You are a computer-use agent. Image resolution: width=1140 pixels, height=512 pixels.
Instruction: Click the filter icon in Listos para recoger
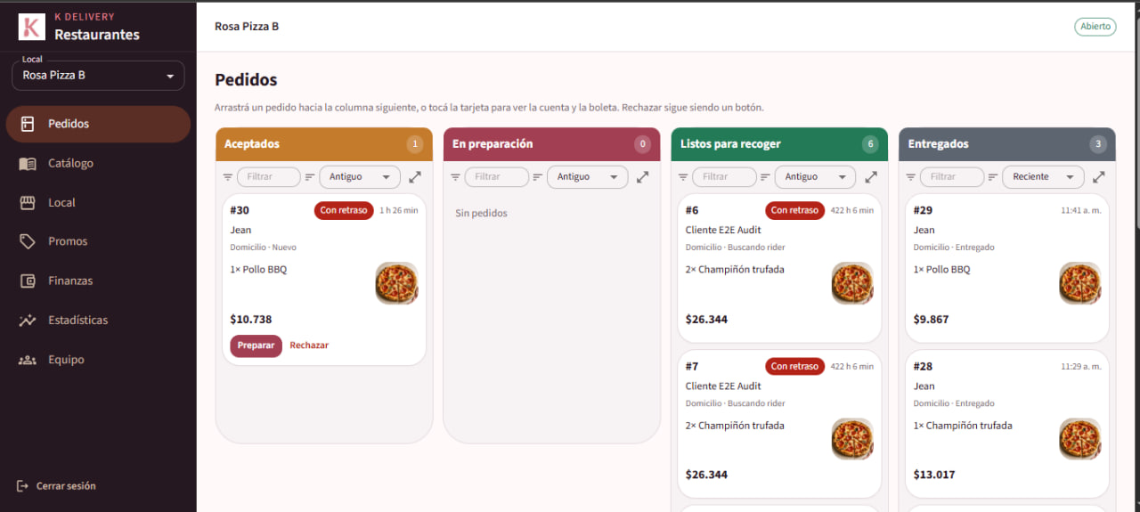[x=683, y=177]
